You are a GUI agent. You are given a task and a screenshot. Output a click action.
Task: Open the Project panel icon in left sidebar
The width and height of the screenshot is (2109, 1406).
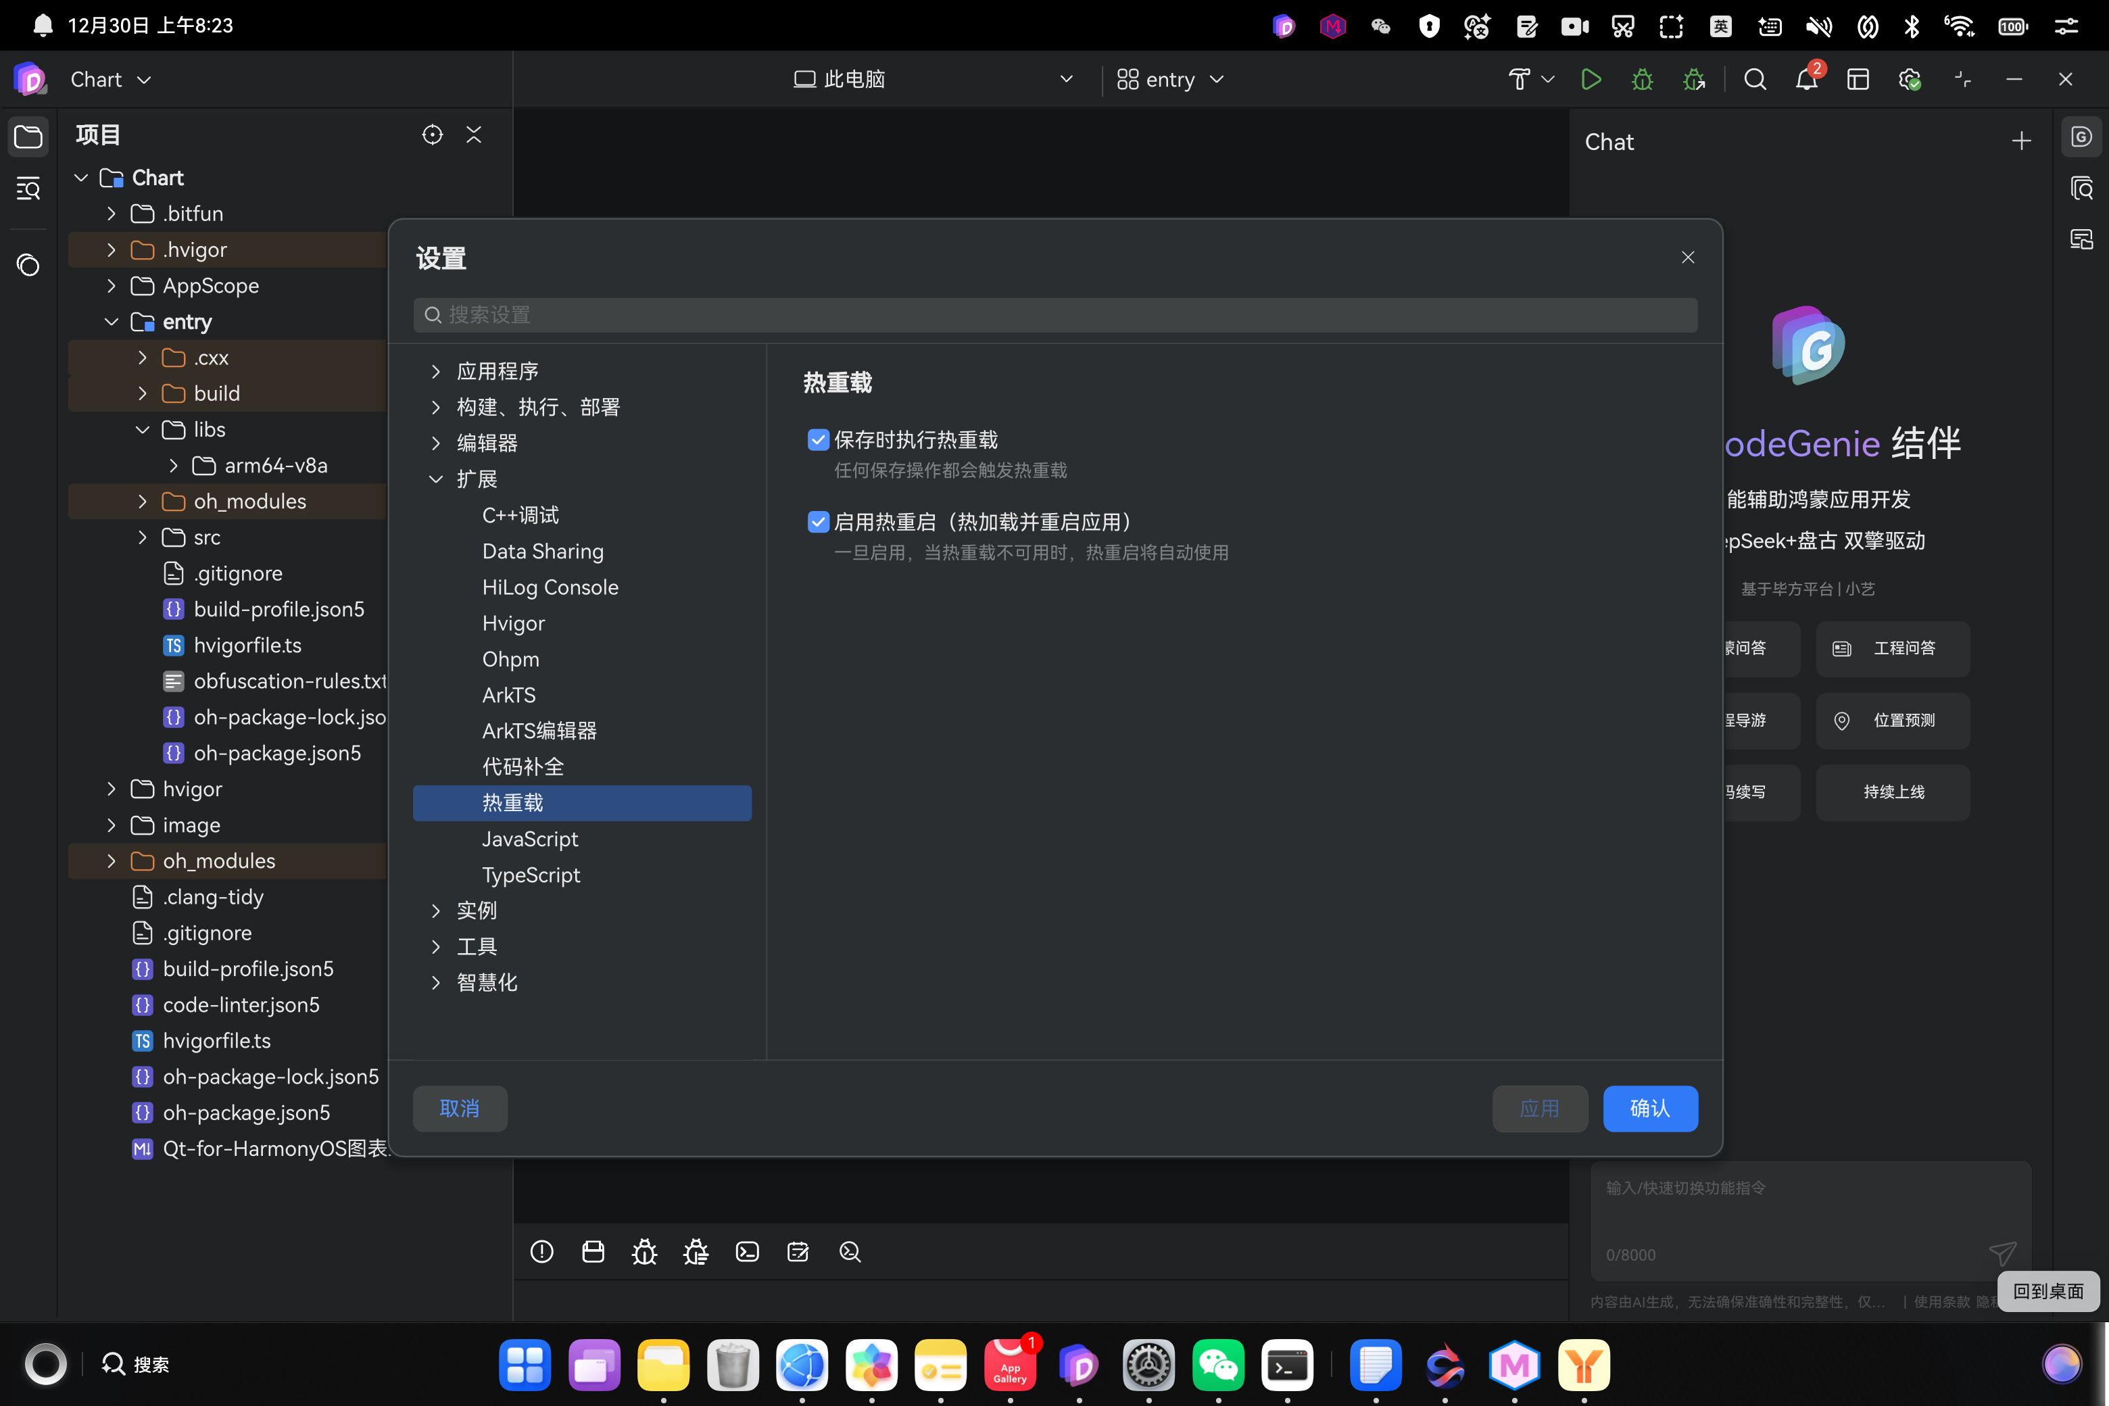point(28,137)
